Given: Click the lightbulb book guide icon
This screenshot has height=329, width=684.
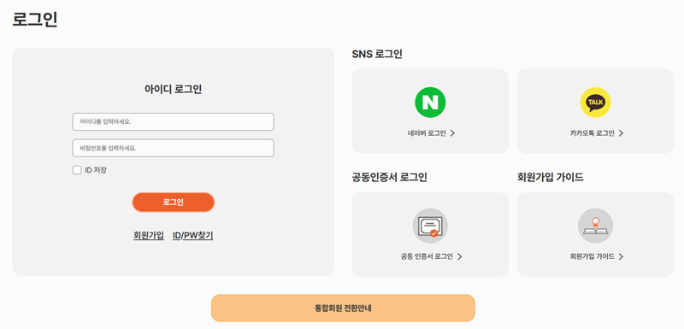Looking at the screenshot, I should tap(595, 226).
